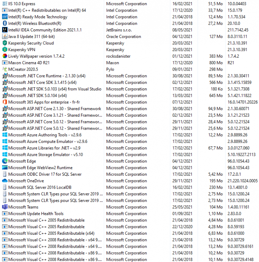
Task: Click size 195 Mo for OneDrive
Action: pyautogui.click(x=216, y=181)
